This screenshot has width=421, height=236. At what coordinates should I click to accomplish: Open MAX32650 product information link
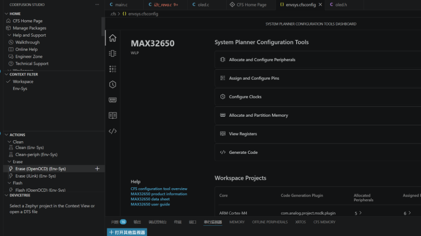(x=159, y=194)
